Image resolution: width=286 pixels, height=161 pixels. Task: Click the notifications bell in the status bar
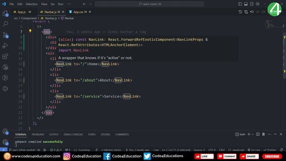[x=282, y=150]
